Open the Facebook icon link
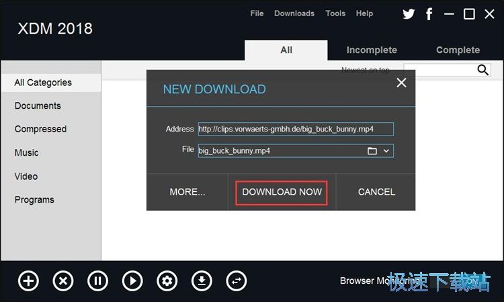The width and height of the screenshot is (504, 302). [429, 14]
